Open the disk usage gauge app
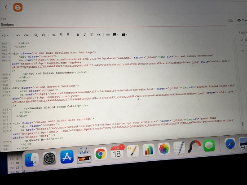The image size is (247, 185). click(x=194, y=146)
